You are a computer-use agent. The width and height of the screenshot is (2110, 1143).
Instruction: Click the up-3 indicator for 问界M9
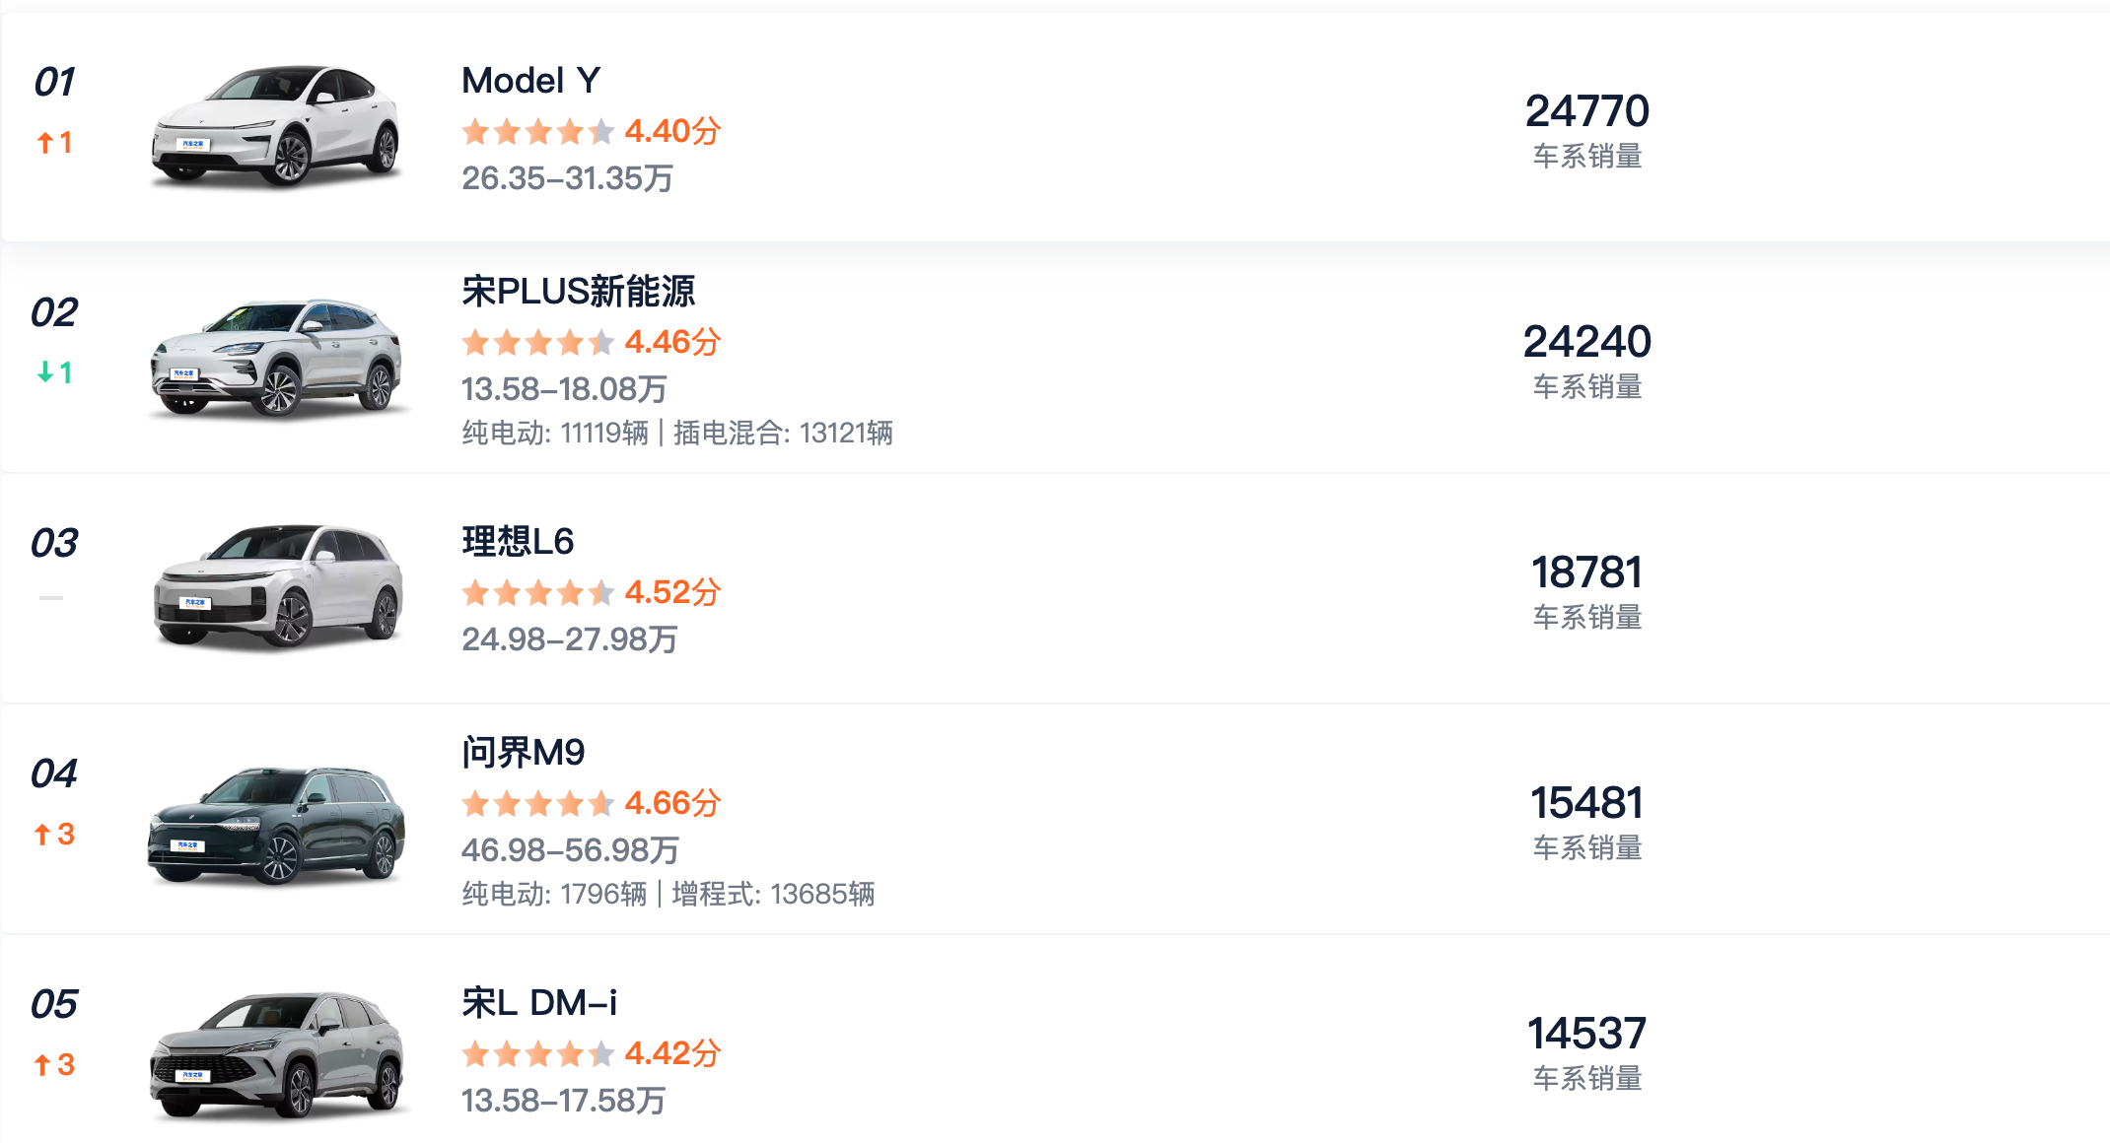pos(53,834)
